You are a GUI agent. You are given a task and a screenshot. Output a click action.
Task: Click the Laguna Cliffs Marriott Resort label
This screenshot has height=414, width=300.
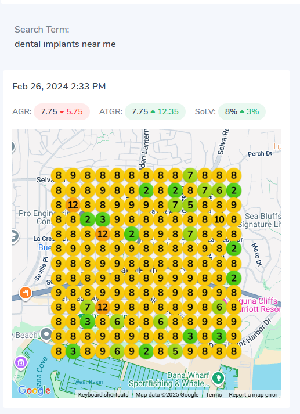258,305
